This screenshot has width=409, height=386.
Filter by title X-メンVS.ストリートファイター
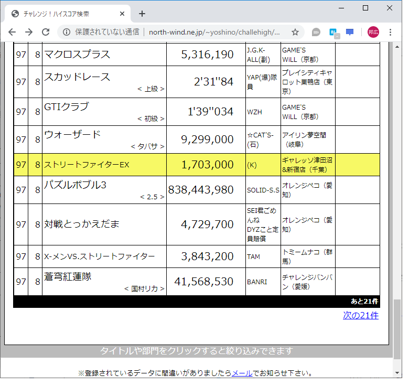100,256
